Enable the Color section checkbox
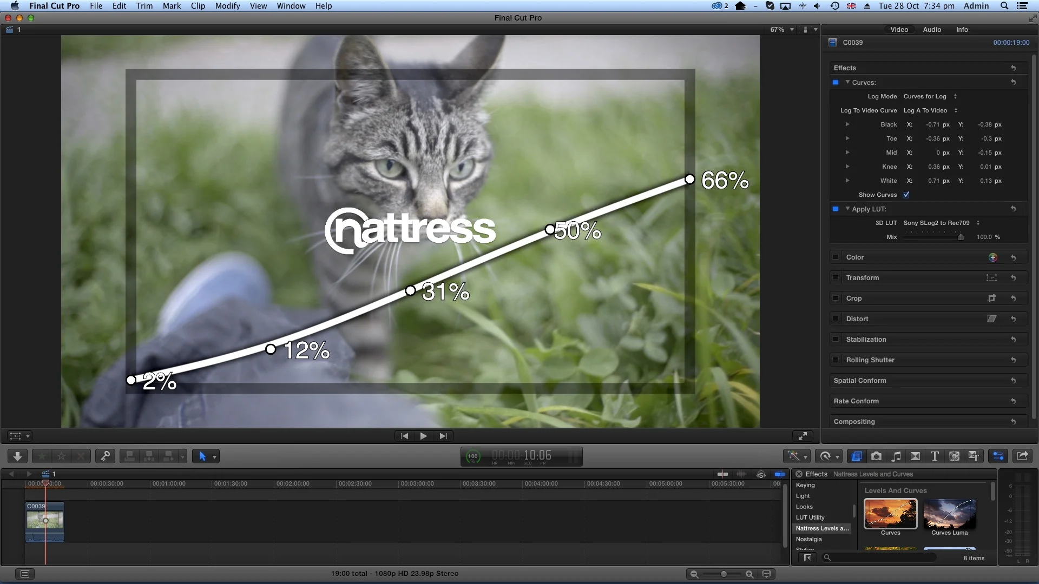1039x584 pixels. tap(836, 257)
